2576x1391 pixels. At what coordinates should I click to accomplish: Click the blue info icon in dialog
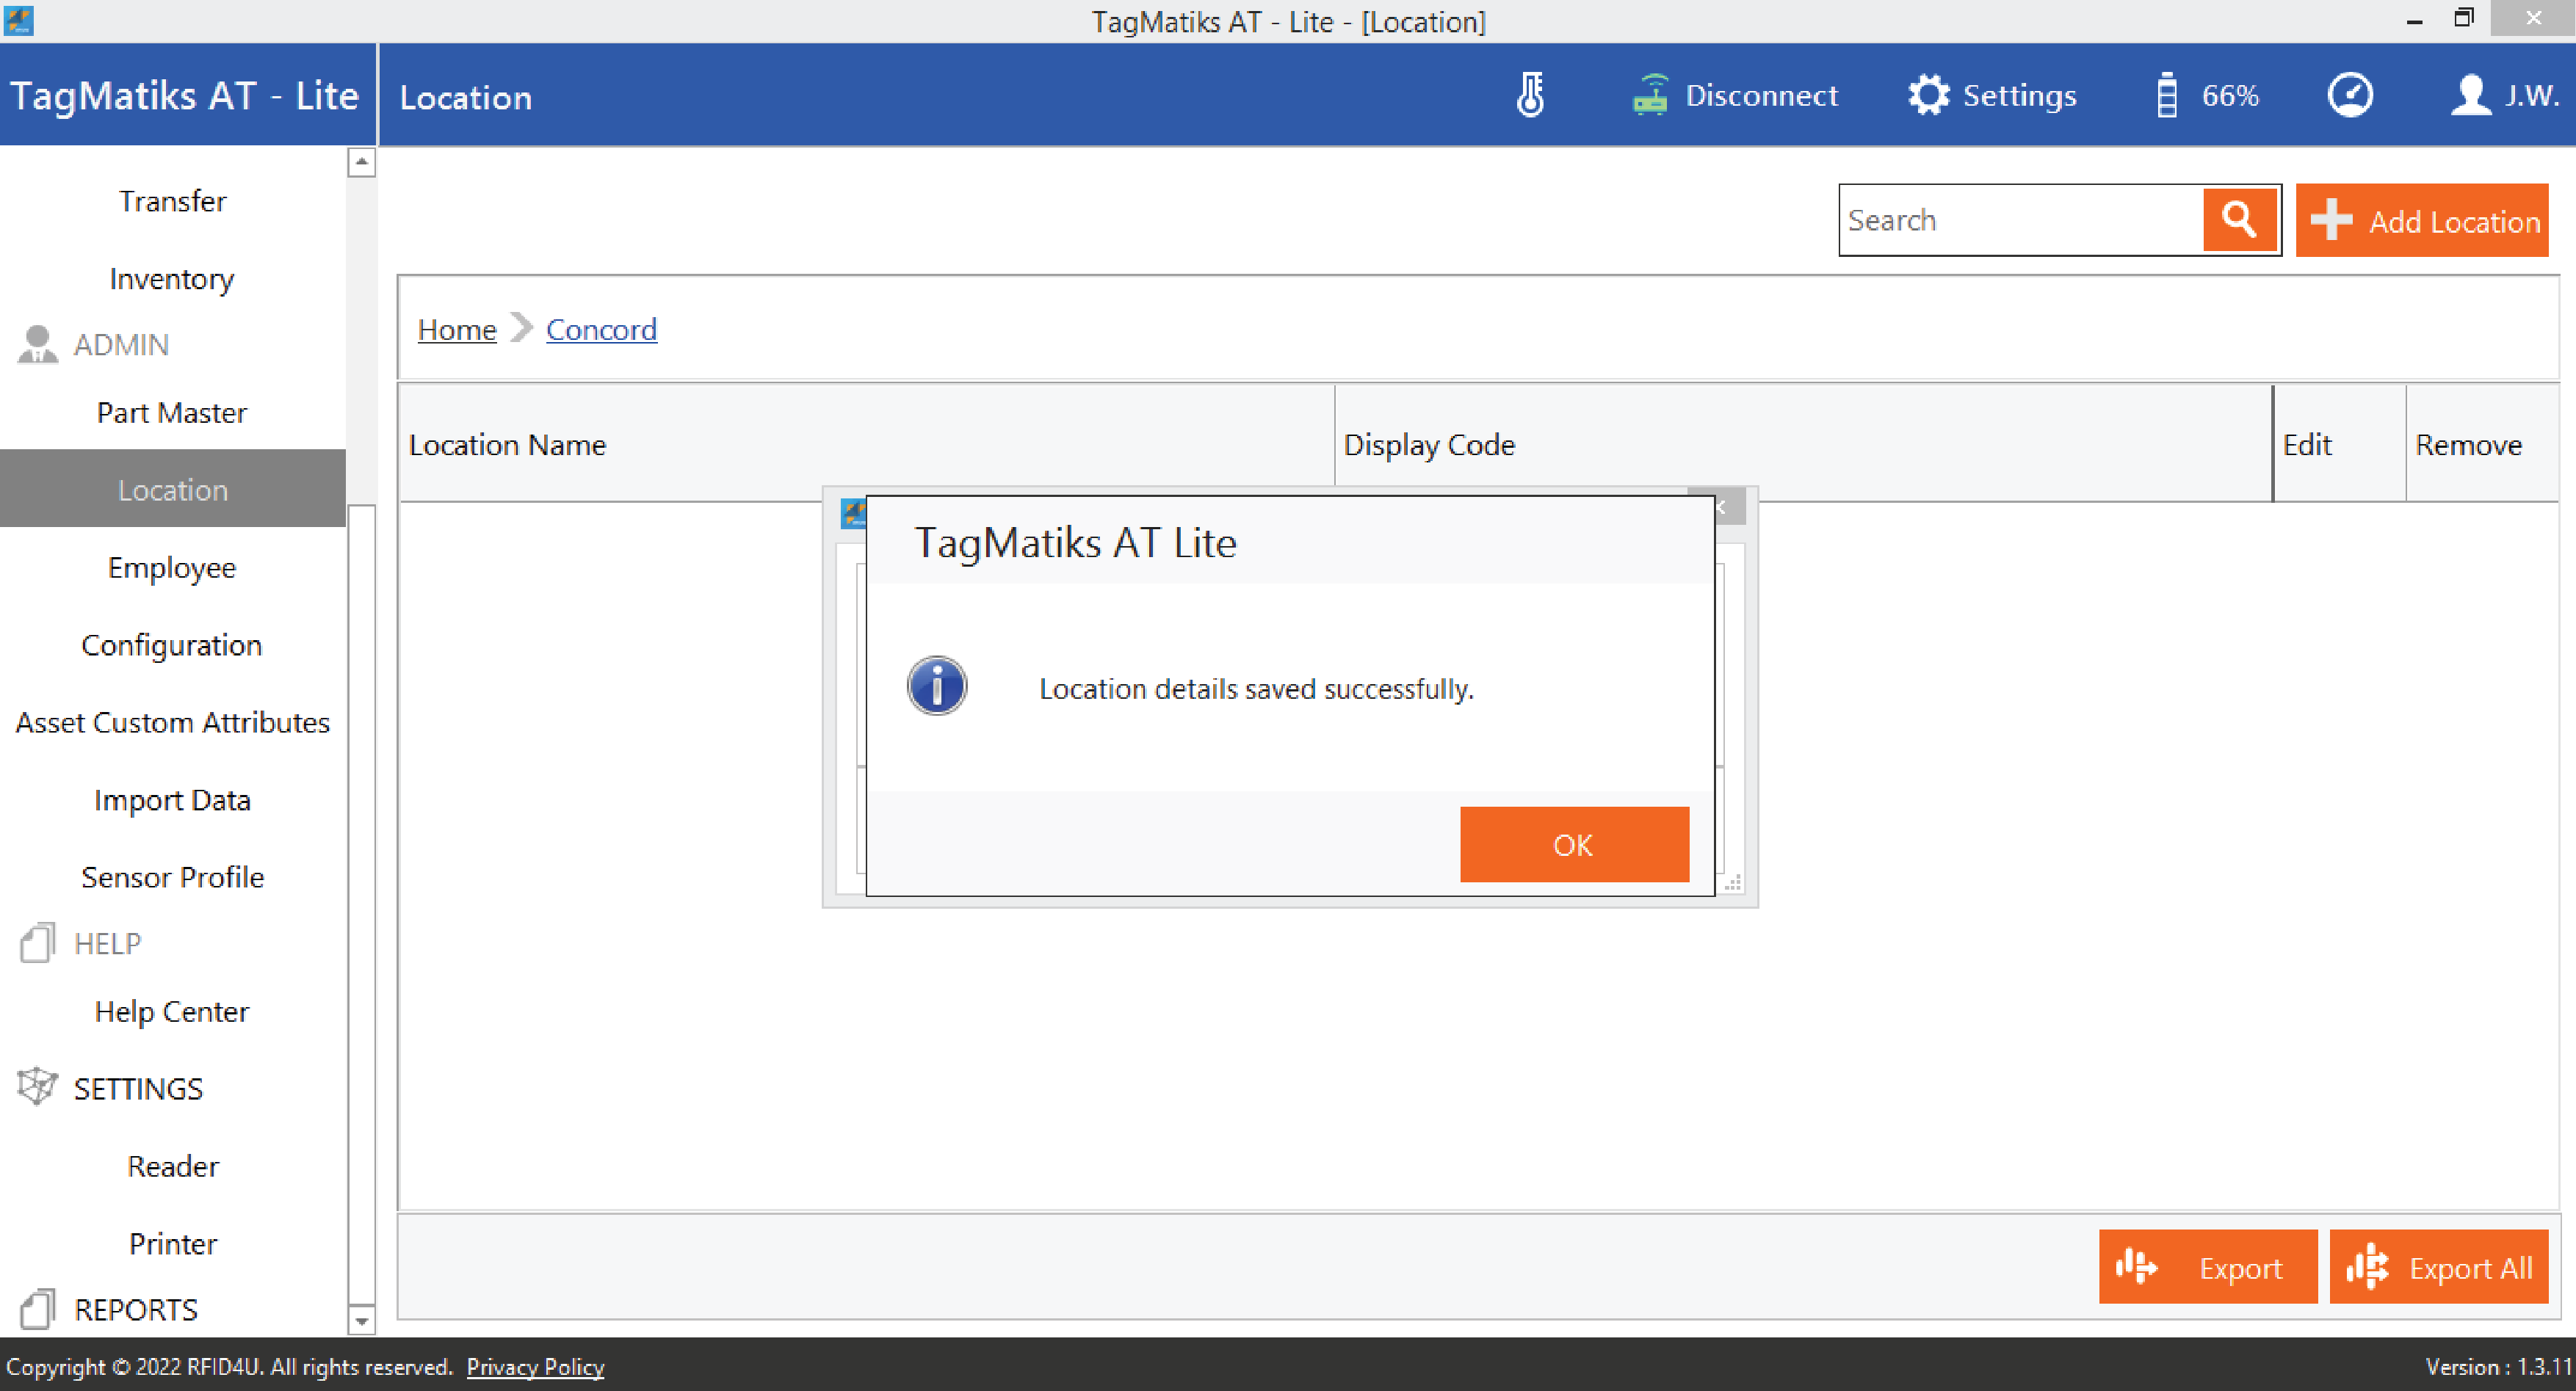(x=936, y=686)
